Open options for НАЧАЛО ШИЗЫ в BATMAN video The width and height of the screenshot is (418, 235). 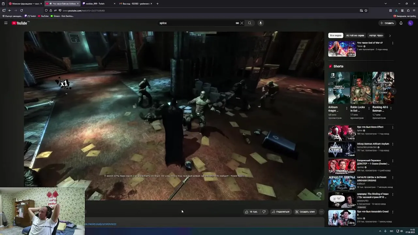click(393, 178)
